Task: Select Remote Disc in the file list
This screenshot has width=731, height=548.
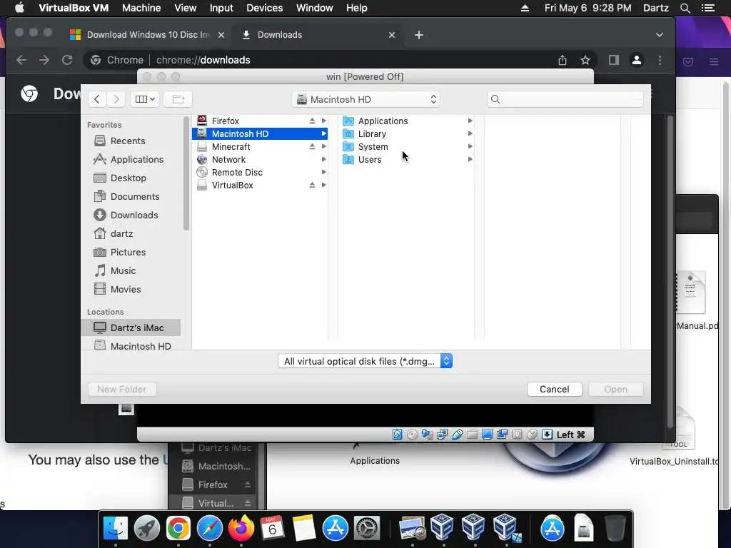Action: click(260, 173)
